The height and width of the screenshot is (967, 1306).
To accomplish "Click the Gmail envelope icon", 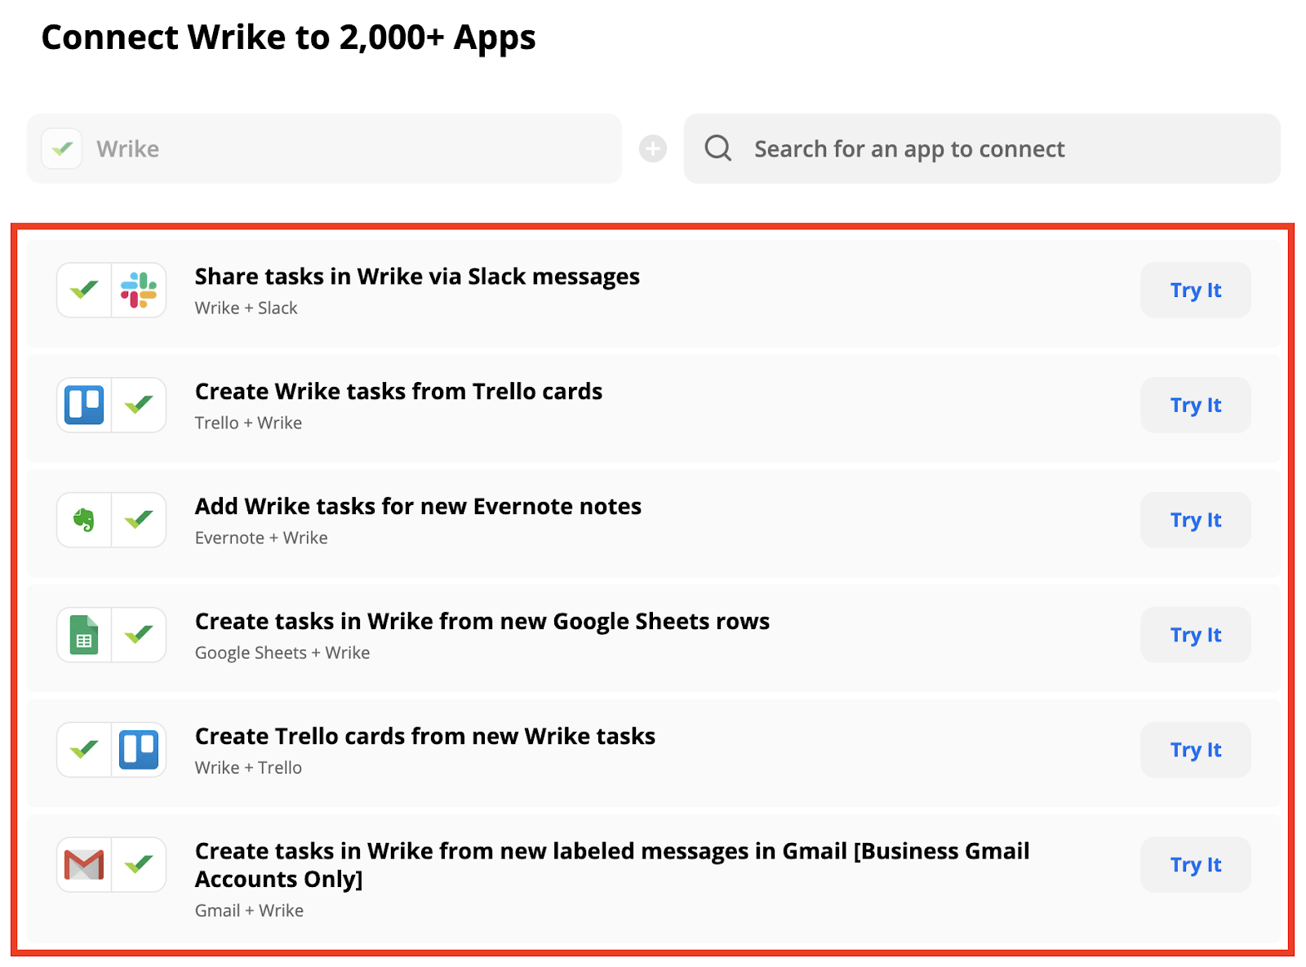I will coord(84,864).
